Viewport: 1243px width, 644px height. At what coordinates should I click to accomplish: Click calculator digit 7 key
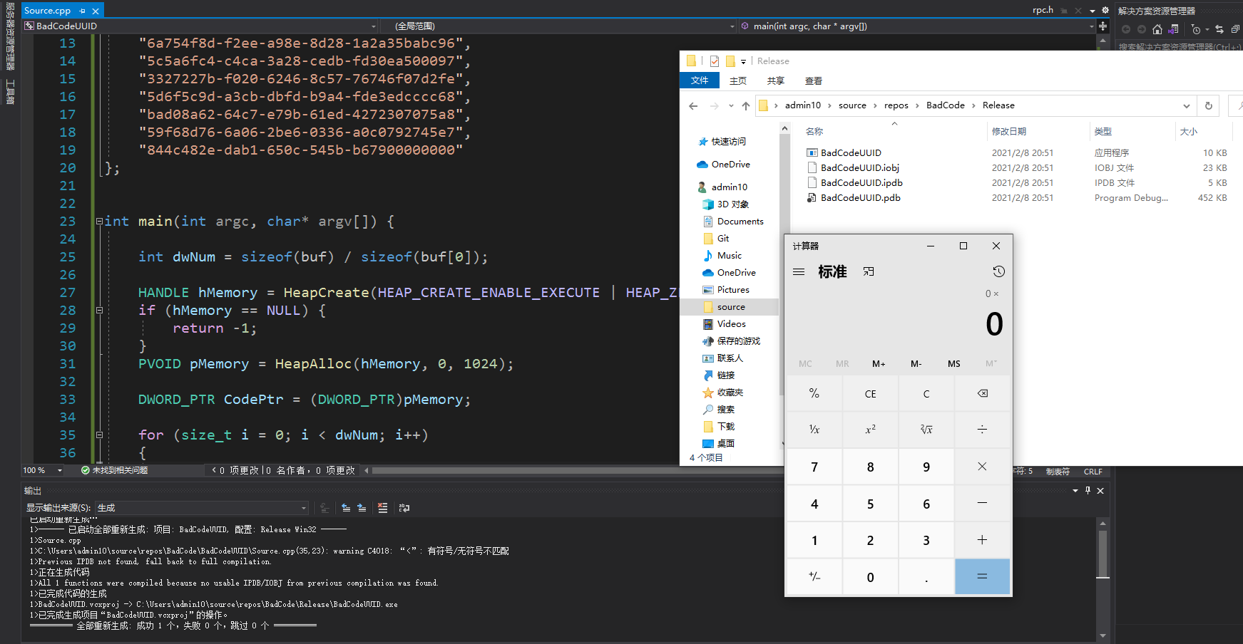click(814, 467)
